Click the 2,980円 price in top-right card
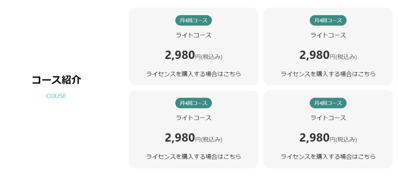The image size is (398, 186). (x=317, y=55)
